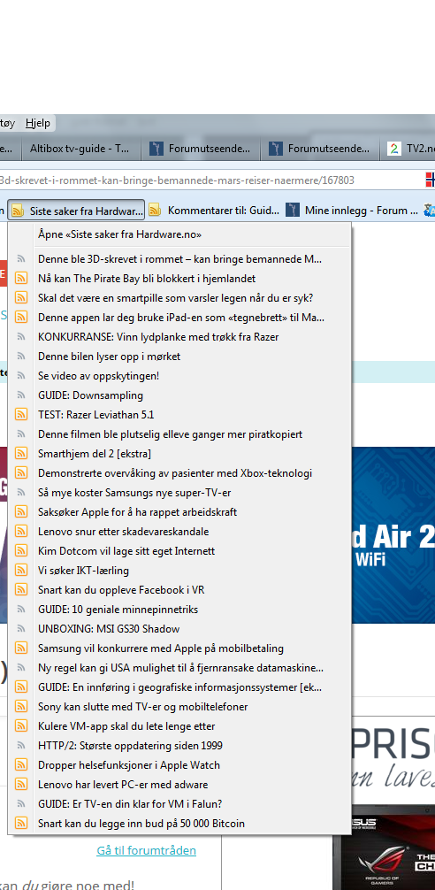Click RSS icon beside Lenovo adware article

[x=21, y=785]
